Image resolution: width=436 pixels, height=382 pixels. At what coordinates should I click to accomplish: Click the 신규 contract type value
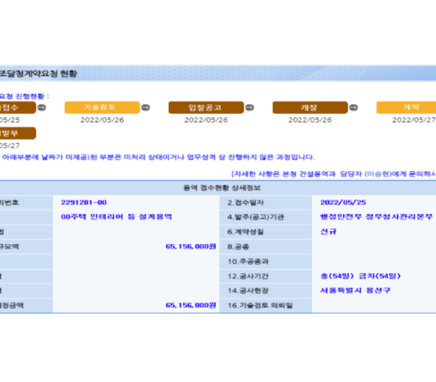click(x=328, y=231)
